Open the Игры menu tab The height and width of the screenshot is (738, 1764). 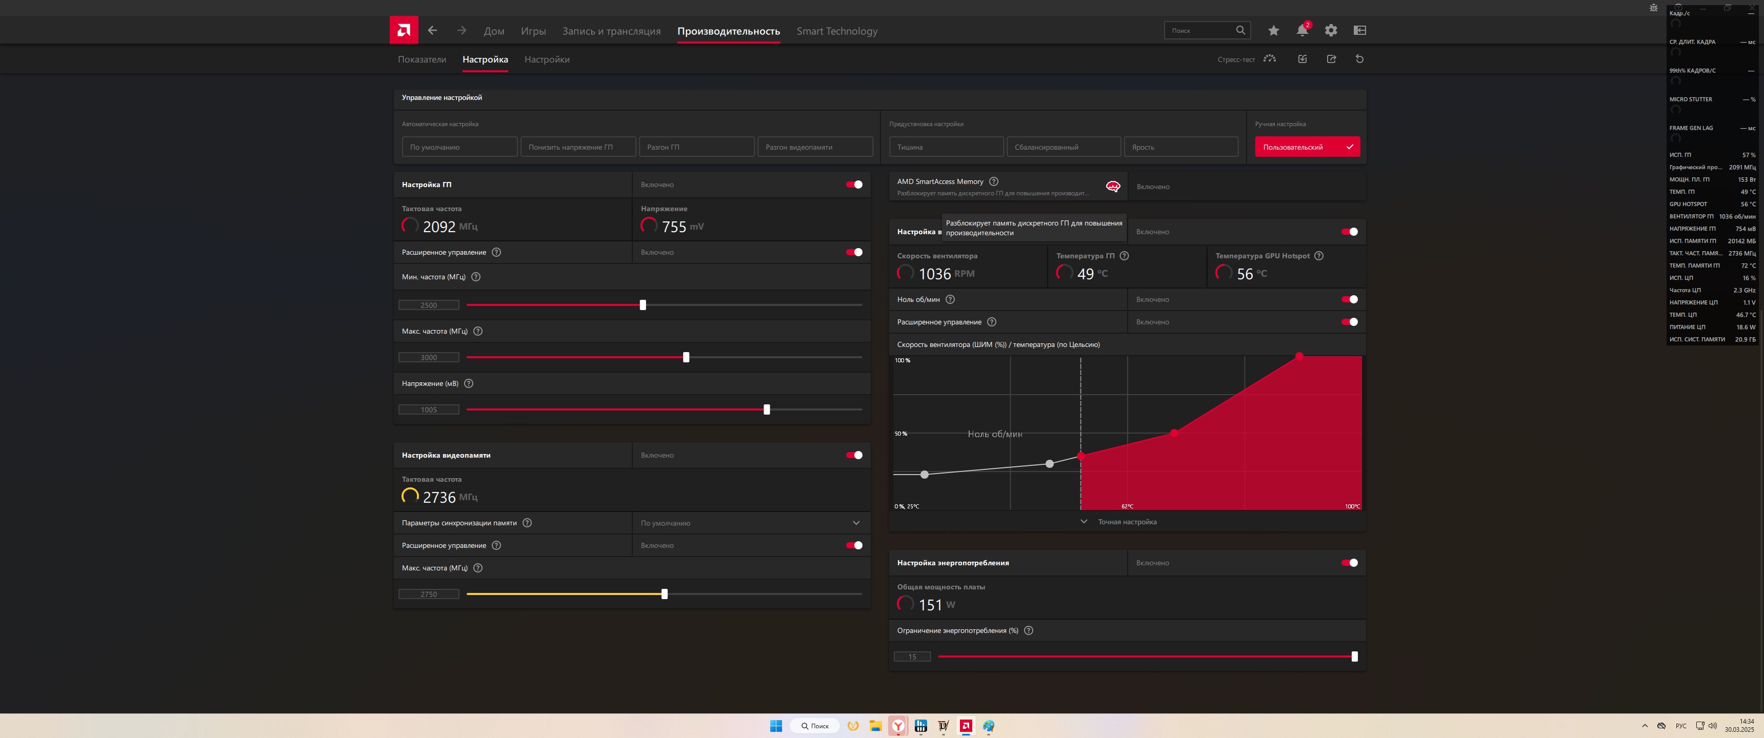(x=533, y=31)
